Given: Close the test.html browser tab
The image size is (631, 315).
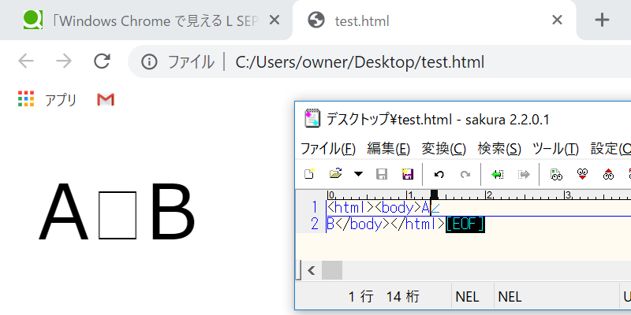Looking at the screenshot, I should [x=557, y=20].
